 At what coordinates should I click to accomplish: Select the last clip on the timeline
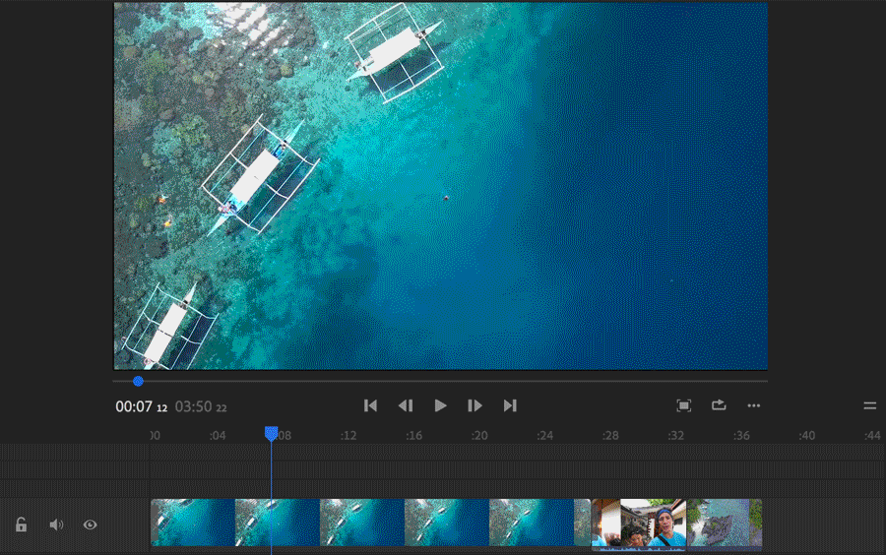pos(725,523)
